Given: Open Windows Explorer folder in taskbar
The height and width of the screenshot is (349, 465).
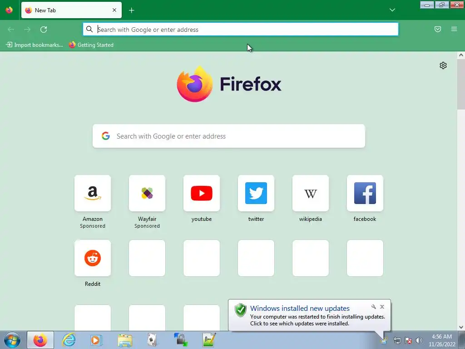Looking at the screenshot, I should pos(125,340).
